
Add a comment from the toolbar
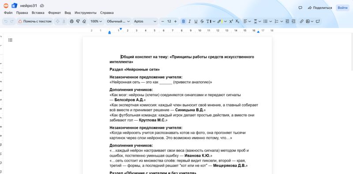318,21
